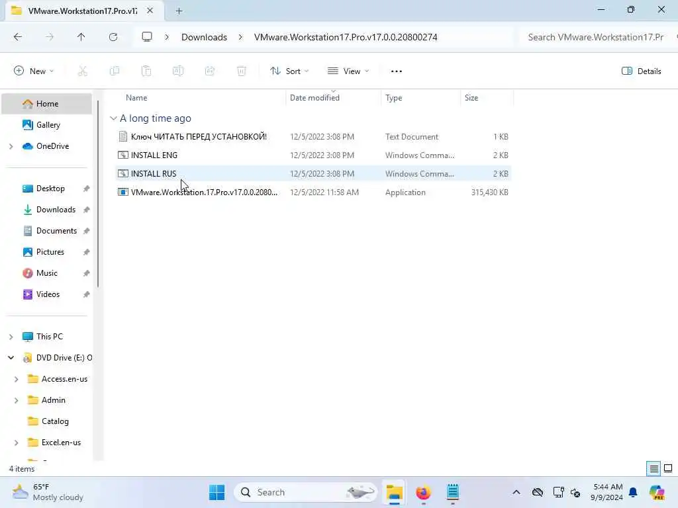Select the VMware.Workstation.17.Pro application file
Screen dimensions: 678x508
click(313, 192)
